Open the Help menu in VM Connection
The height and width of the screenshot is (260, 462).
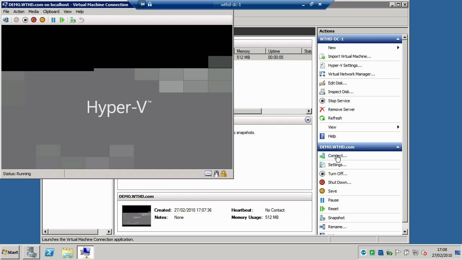tap(80, 12)
